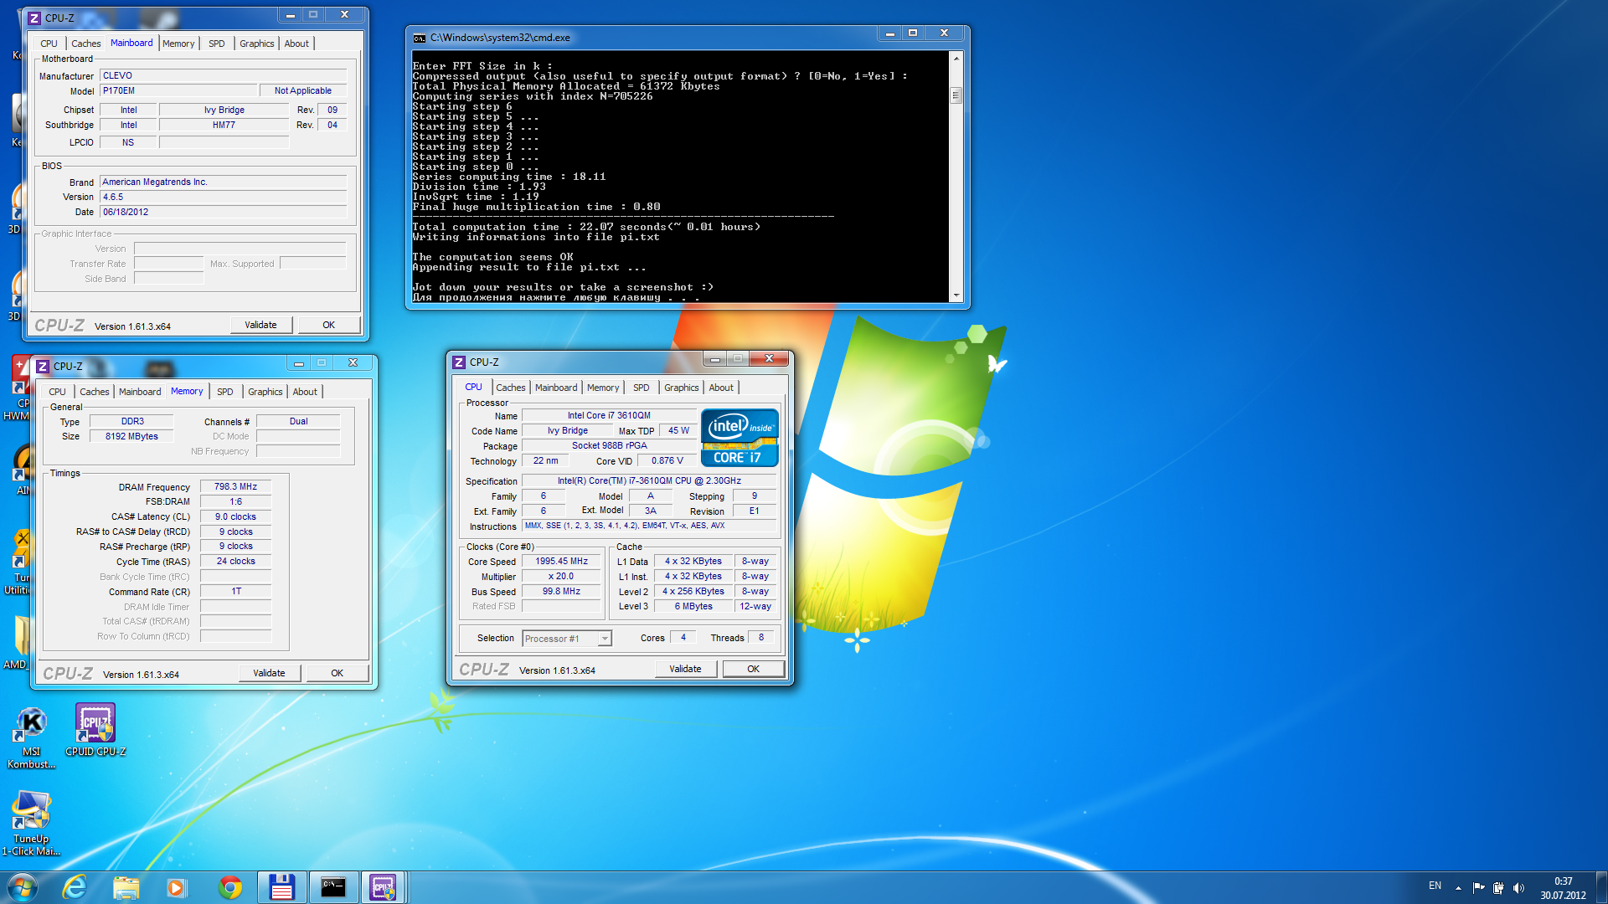The image size is (1608, 904).
Task: Click Validate in the CPU tab window
Action: coord(685,669)
